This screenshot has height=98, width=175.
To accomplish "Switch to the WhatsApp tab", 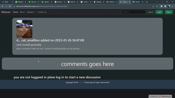I will pos(20,2).
